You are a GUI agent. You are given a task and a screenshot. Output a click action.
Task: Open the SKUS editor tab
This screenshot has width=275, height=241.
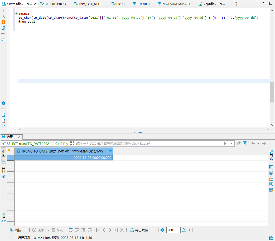(x=118, y=4)
